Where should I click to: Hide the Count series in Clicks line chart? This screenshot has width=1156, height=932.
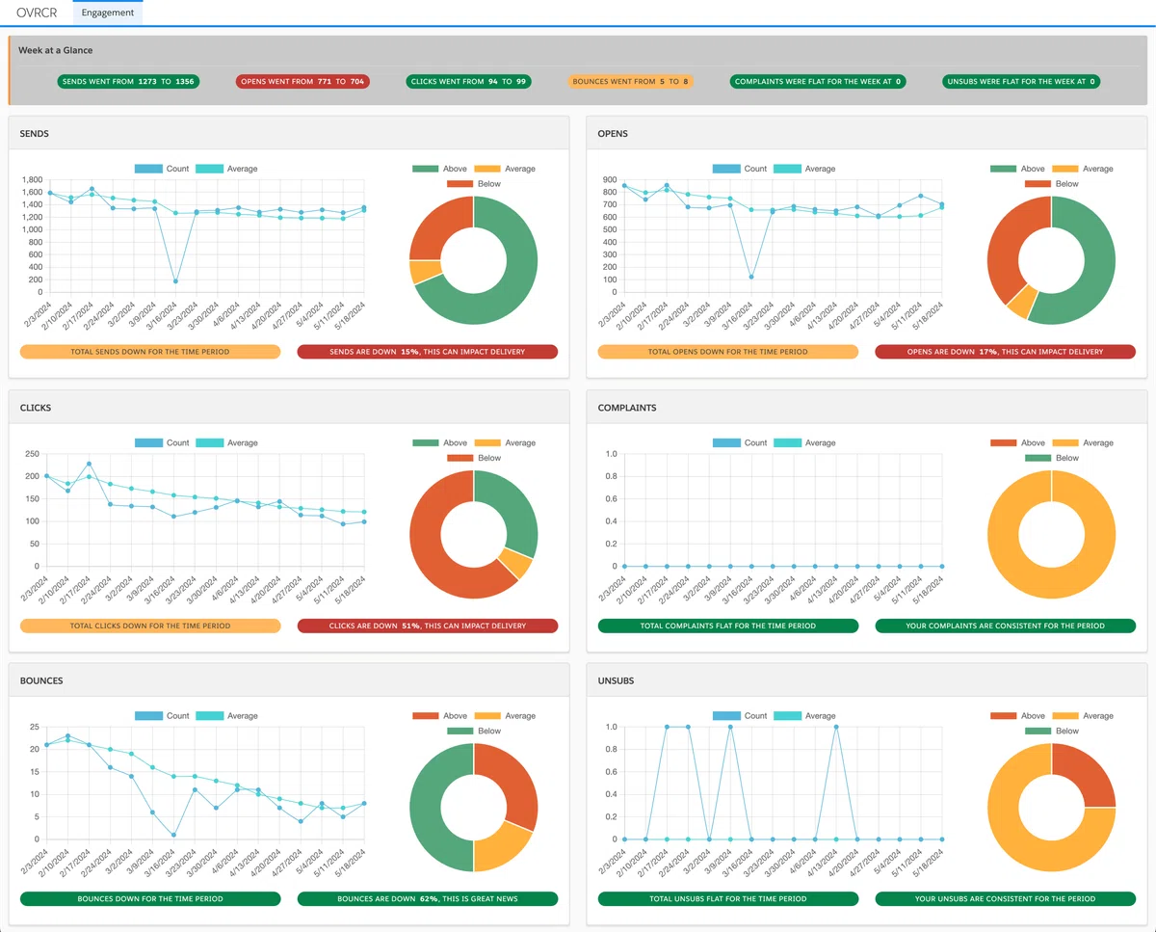[162, 443]
